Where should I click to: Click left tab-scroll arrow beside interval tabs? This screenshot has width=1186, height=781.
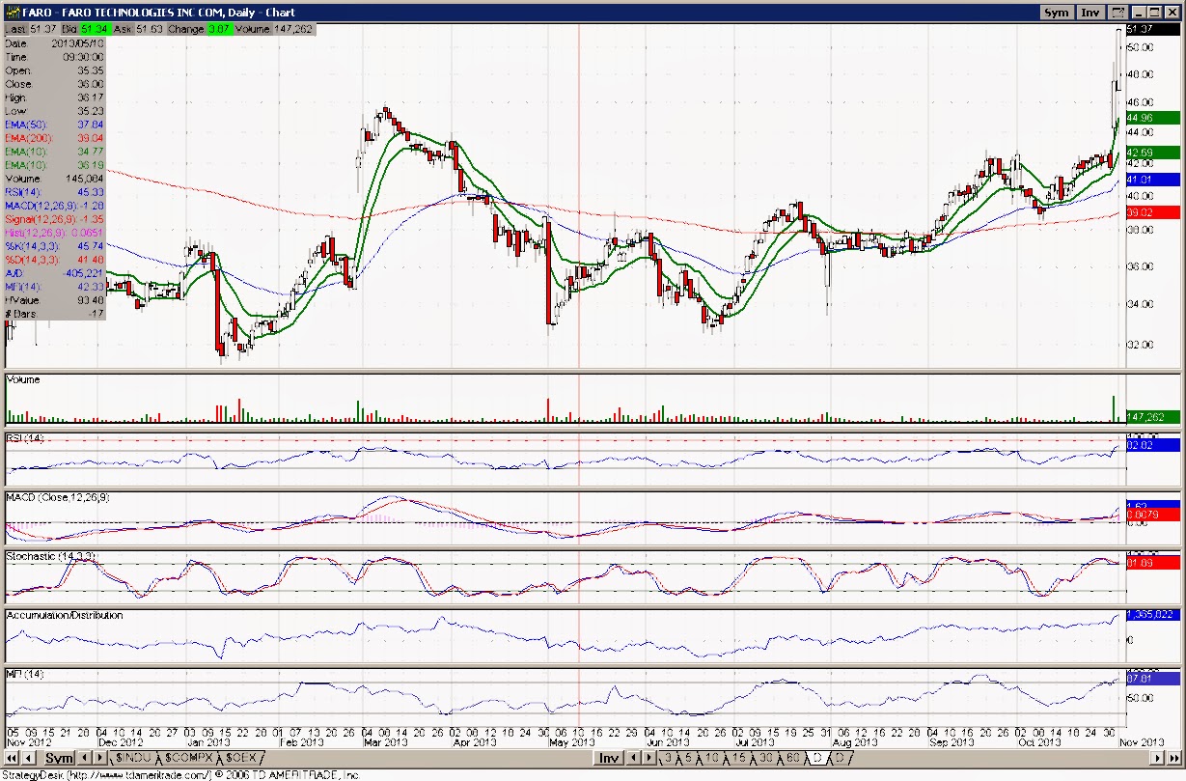click(633, 758)
